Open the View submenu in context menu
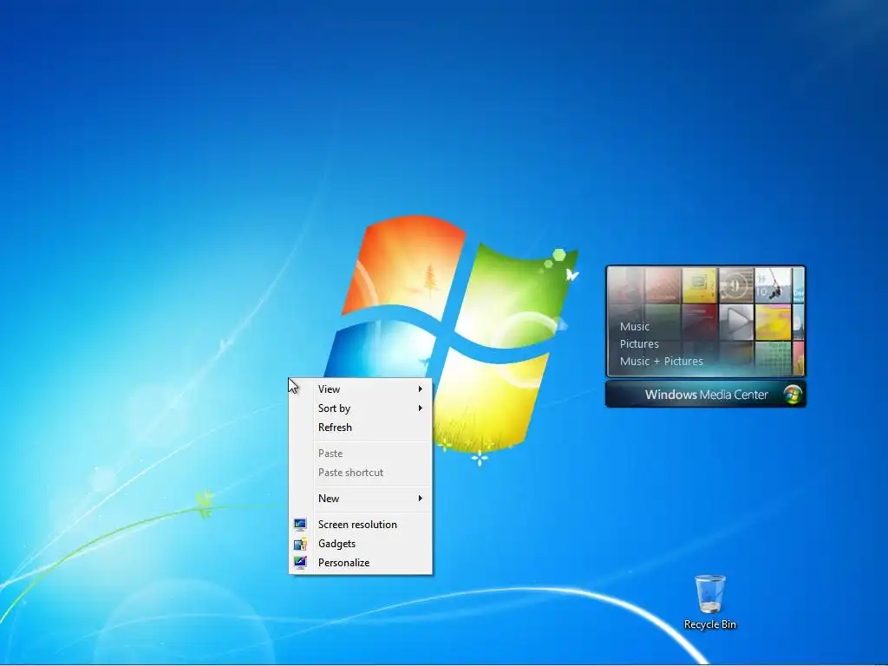The width and height of the screenshot is (888, 666). (x=360, y=389)
